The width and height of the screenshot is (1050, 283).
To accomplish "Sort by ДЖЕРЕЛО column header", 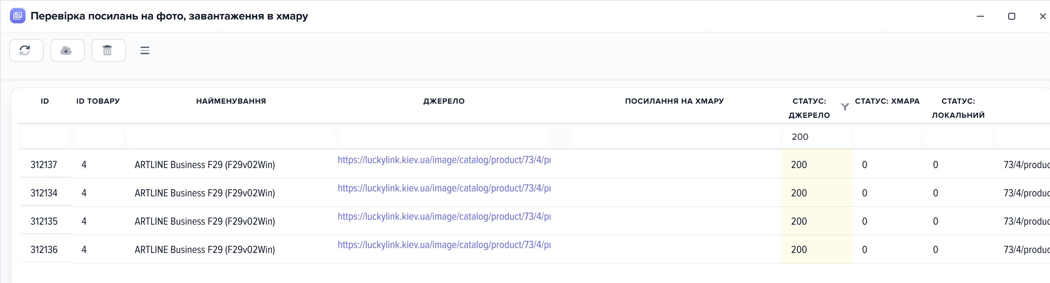I will pyautogui.click(x=444, y=101).
